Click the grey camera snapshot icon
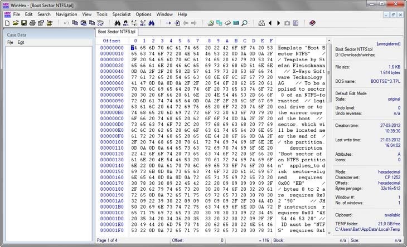407x247 pixels. click(x=287, y=23)
